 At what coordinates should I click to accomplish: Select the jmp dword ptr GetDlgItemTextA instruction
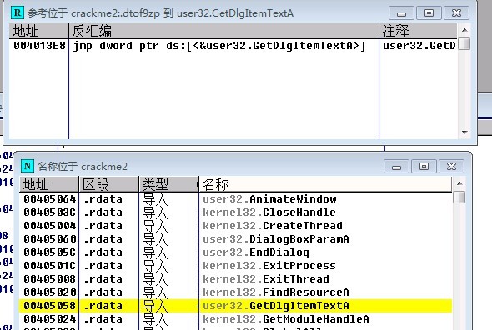[x=219, y=46]
